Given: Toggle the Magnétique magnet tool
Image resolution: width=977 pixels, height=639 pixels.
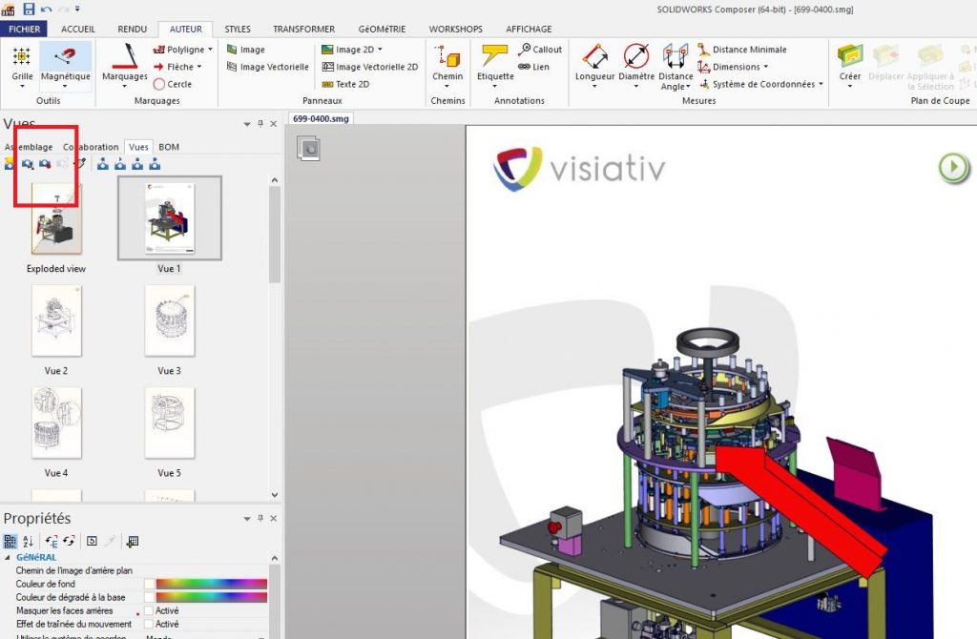Looking at the screenshot, I should click(66, 66).
